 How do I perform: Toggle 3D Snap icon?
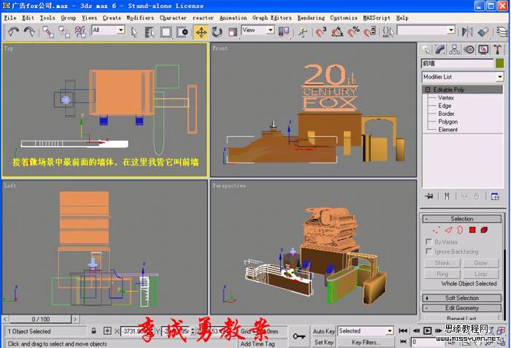(321, 32)
